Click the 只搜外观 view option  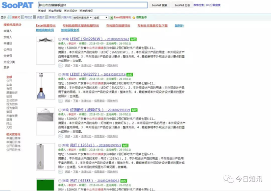(66, 17)
